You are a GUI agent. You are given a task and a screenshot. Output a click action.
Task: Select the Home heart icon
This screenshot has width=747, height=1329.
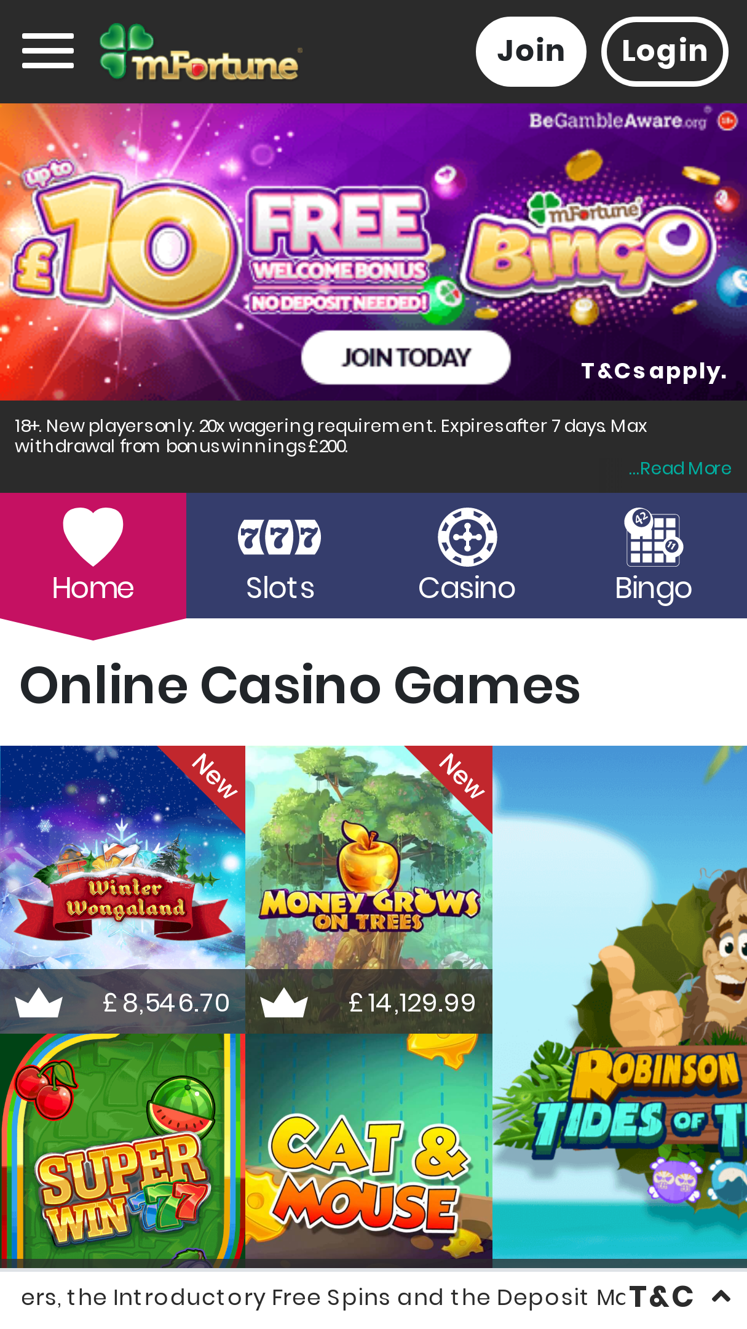tap(93, 537)
